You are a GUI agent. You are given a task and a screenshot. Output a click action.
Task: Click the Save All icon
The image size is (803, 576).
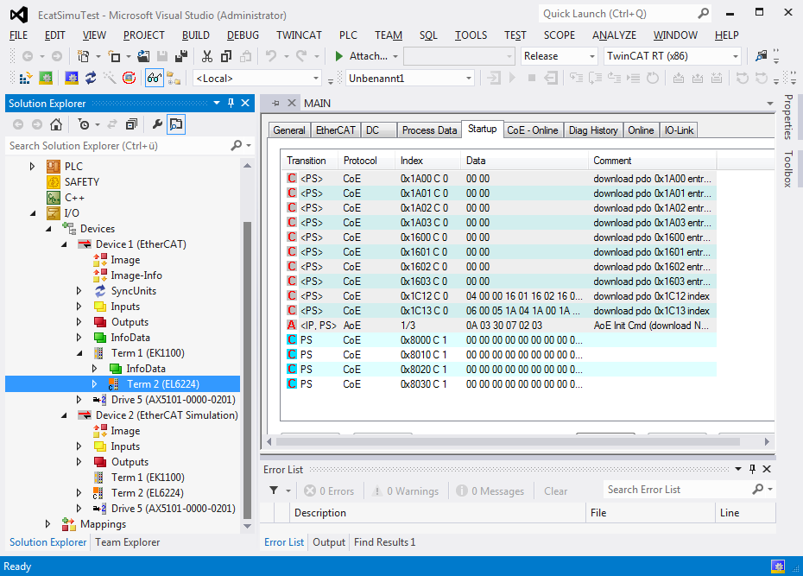click(180, 56)
